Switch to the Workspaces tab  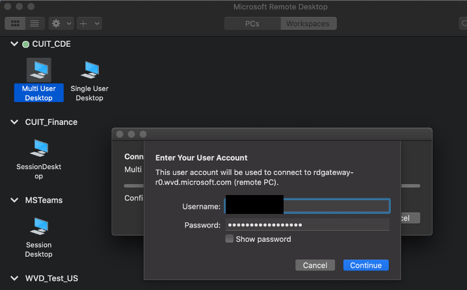tap(308, 23)
